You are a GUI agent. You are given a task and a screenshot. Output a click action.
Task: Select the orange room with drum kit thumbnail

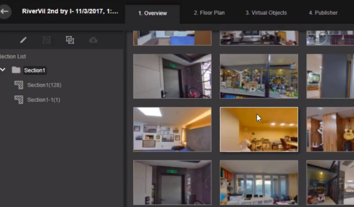259,129
